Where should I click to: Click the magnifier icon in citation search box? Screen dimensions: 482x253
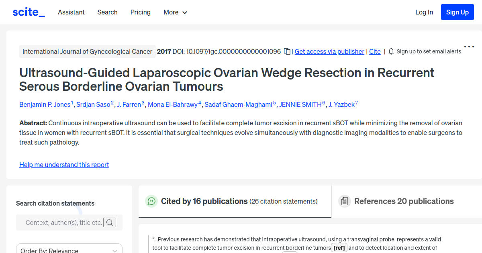click(109, 222)
